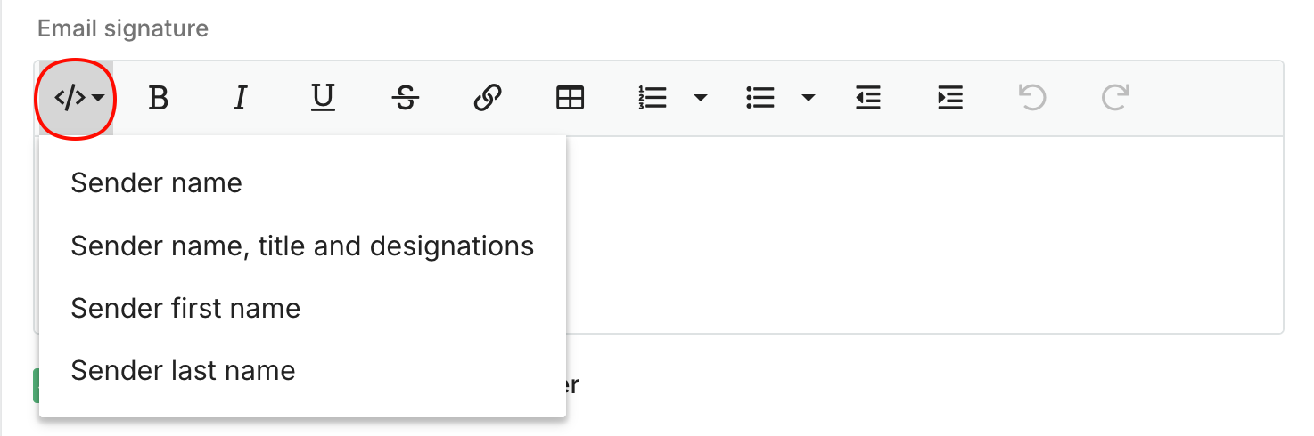Select "Sender name, title and designations"
Screen dimensions: 1314x436
(302, 246)
